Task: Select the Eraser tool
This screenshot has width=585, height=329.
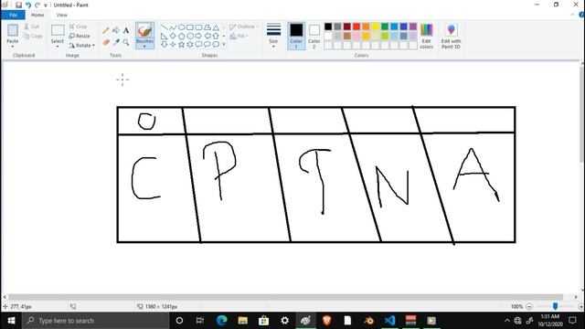Action: [106, 43]
